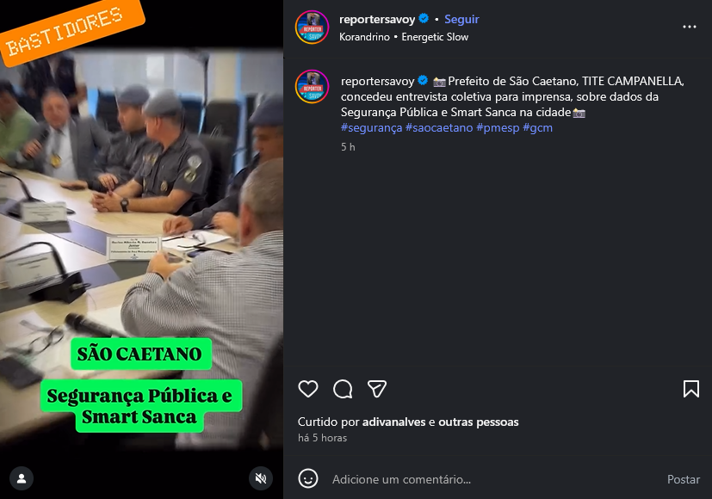Open the #pmesp hashtag

pyautogui.click(x=498, y=127)
